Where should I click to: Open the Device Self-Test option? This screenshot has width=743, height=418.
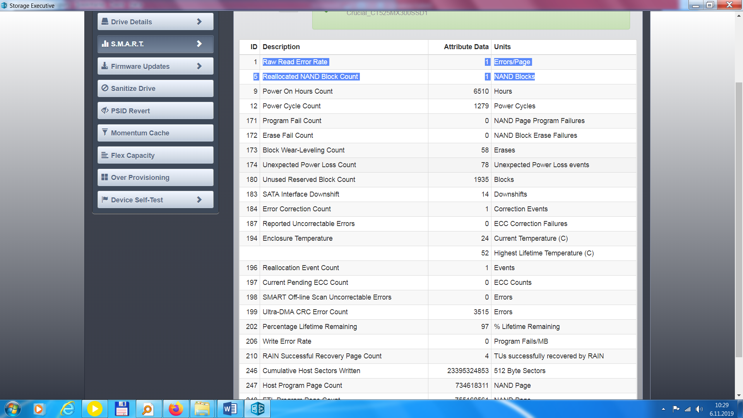tap(155, 200)
